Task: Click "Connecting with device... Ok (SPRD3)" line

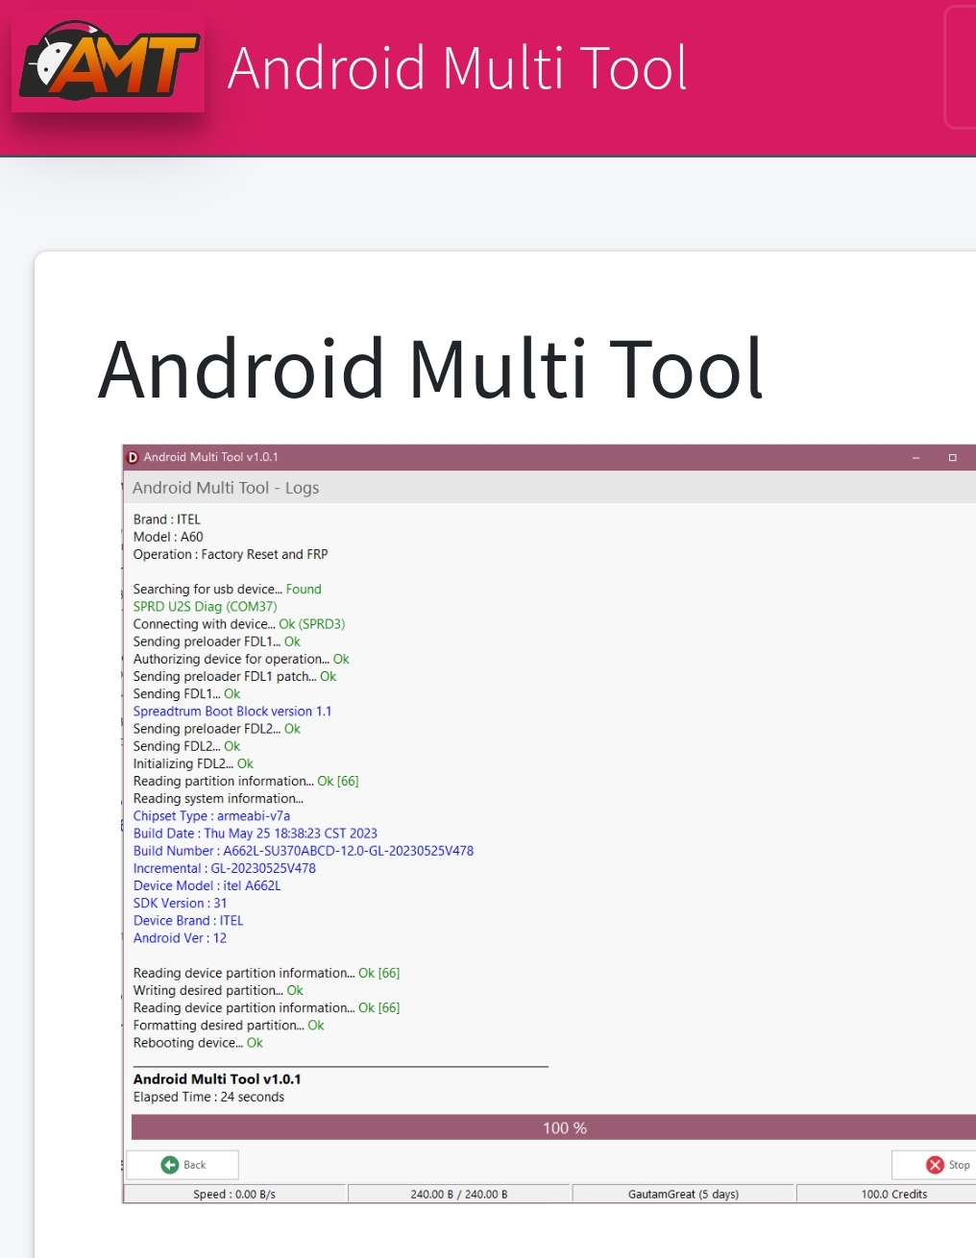Action: [x=239, y=624]
